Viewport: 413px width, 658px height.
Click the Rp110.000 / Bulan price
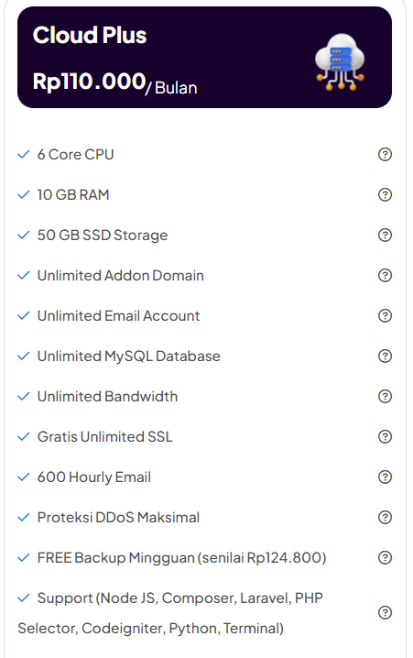pos(114,83)
